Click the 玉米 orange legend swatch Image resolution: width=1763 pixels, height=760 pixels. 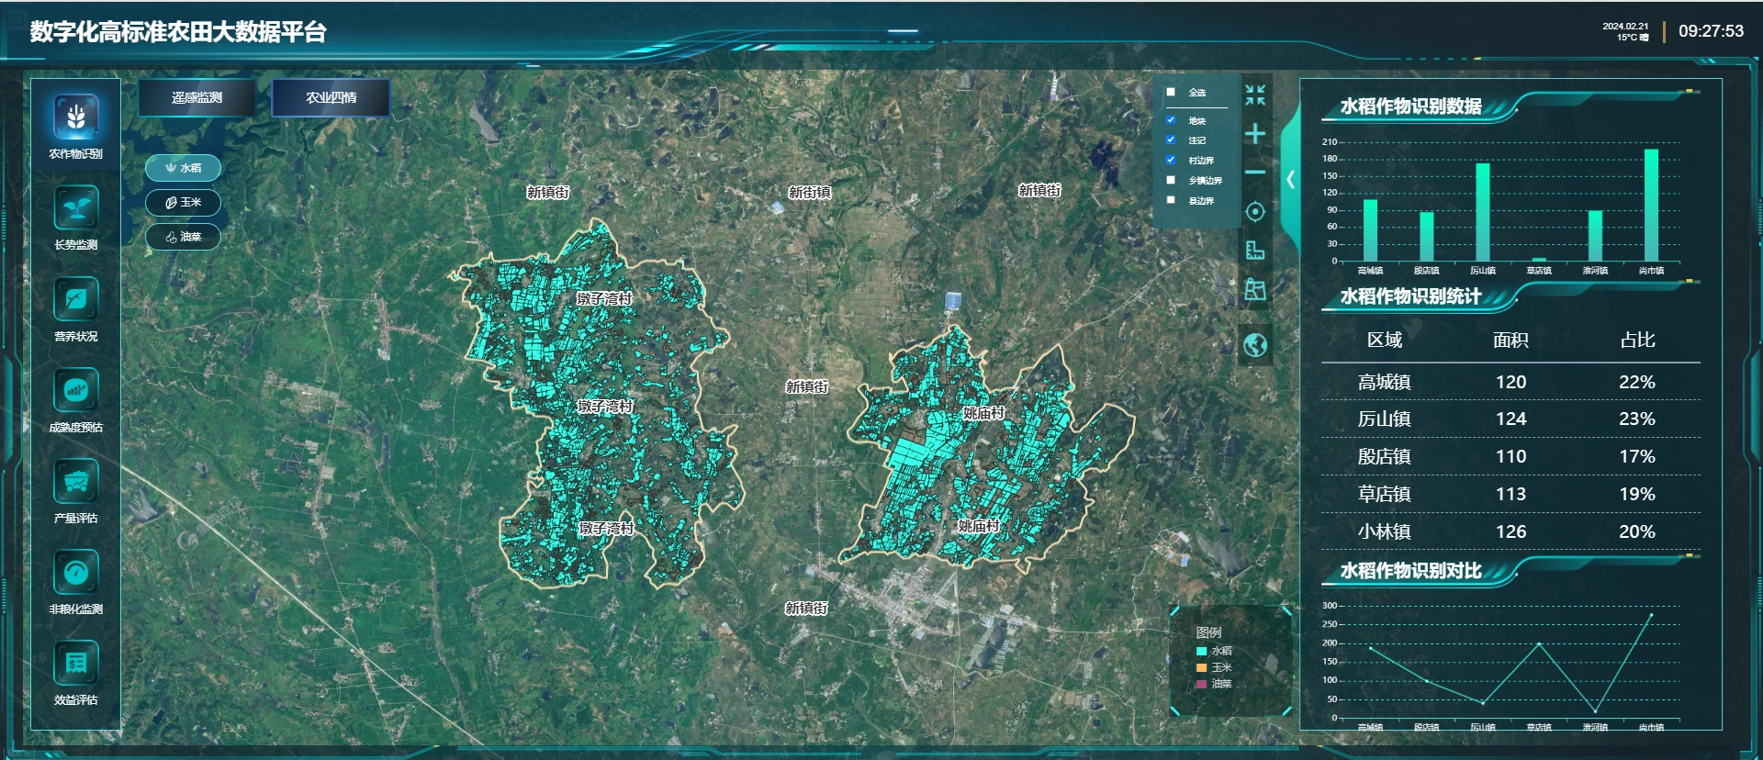point(1201,668)
